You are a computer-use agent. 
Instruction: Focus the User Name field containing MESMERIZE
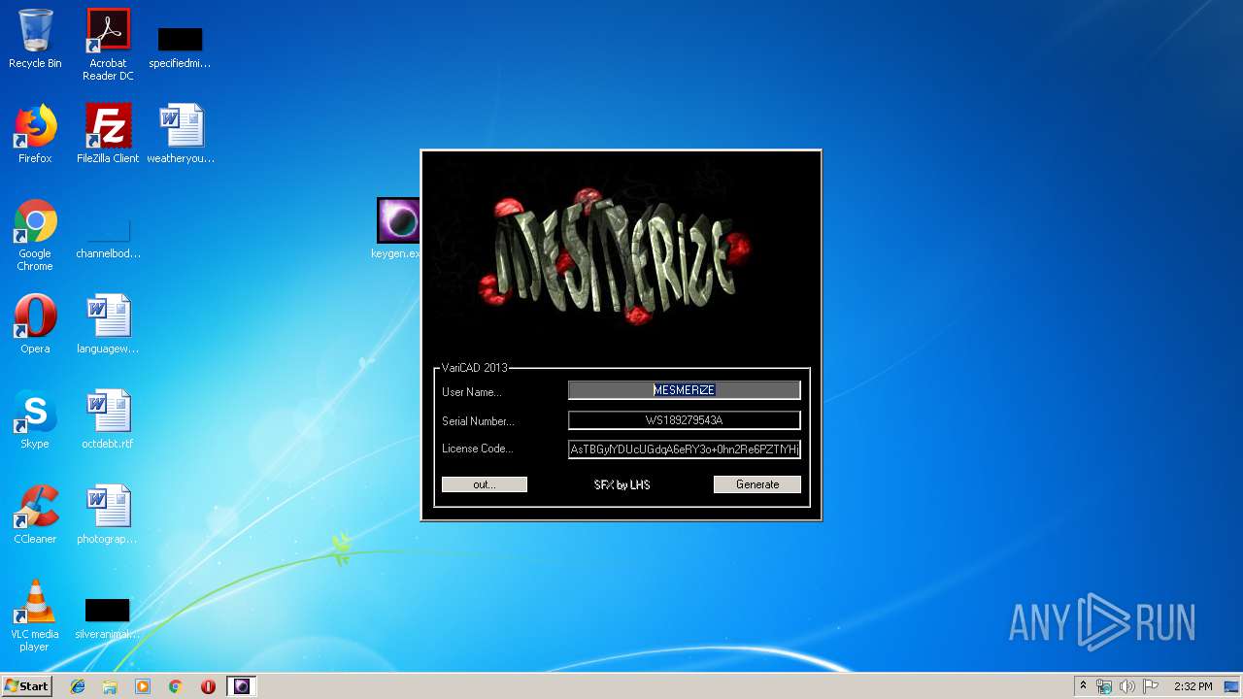click(x=685, y=390)
